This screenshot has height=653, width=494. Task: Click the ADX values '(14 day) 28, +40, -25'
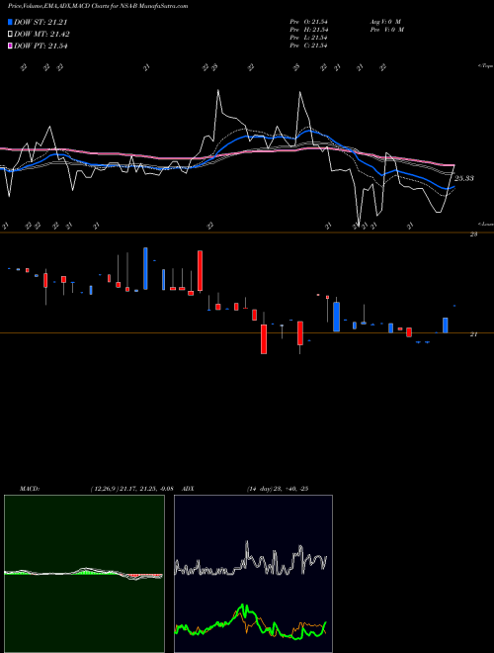point(278,489)
